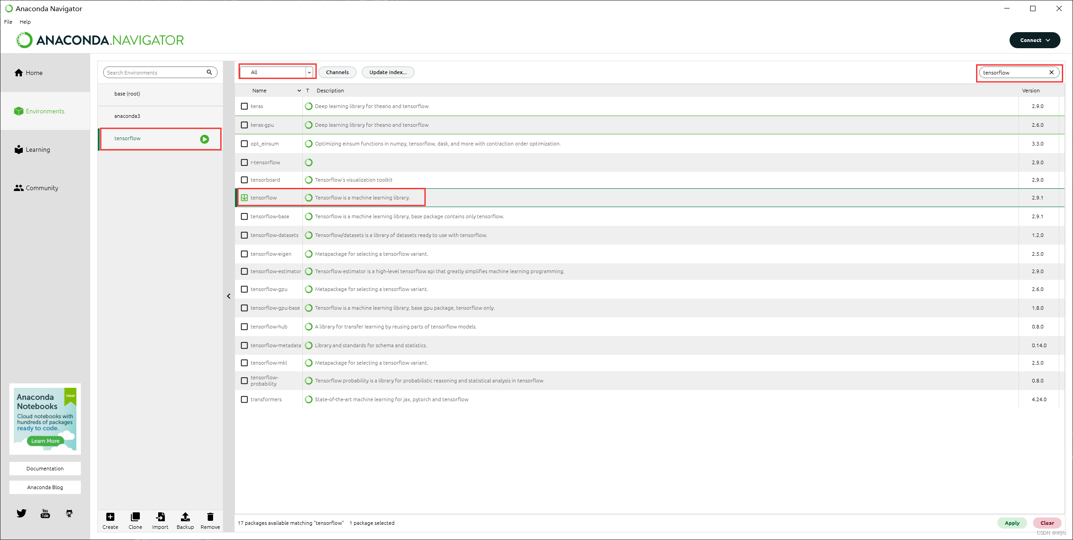Check the tensorflow-probability package checkbox
Image resolution: width=1073 pixels, height=540 pixels.
point(244,381)
